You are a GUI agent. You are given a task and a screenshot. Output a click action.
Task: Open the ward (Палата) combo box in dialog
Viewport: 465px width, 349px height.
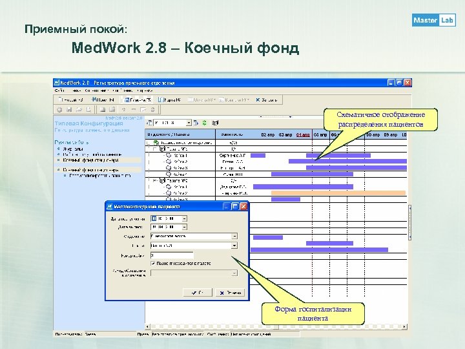pos(234,246)
